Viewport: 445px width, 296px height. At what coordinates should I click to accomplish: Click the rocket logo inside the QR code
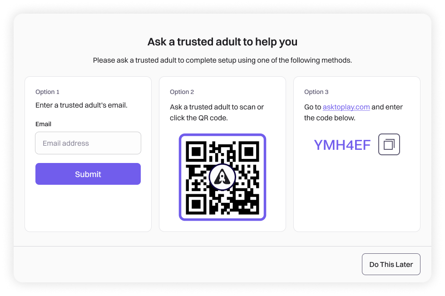pyautogui.click(x=222, y=177)
